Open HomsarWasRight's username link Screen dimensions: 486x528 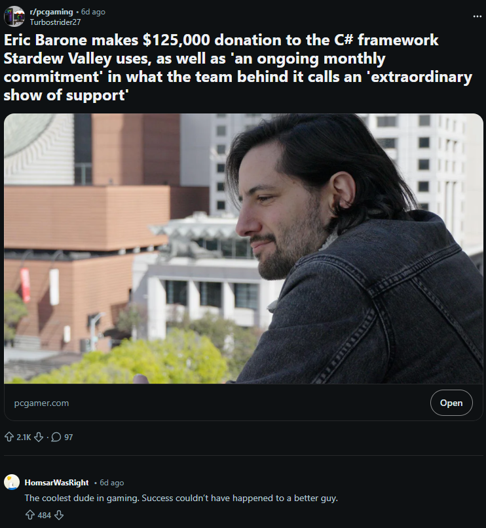coord(56,483)
